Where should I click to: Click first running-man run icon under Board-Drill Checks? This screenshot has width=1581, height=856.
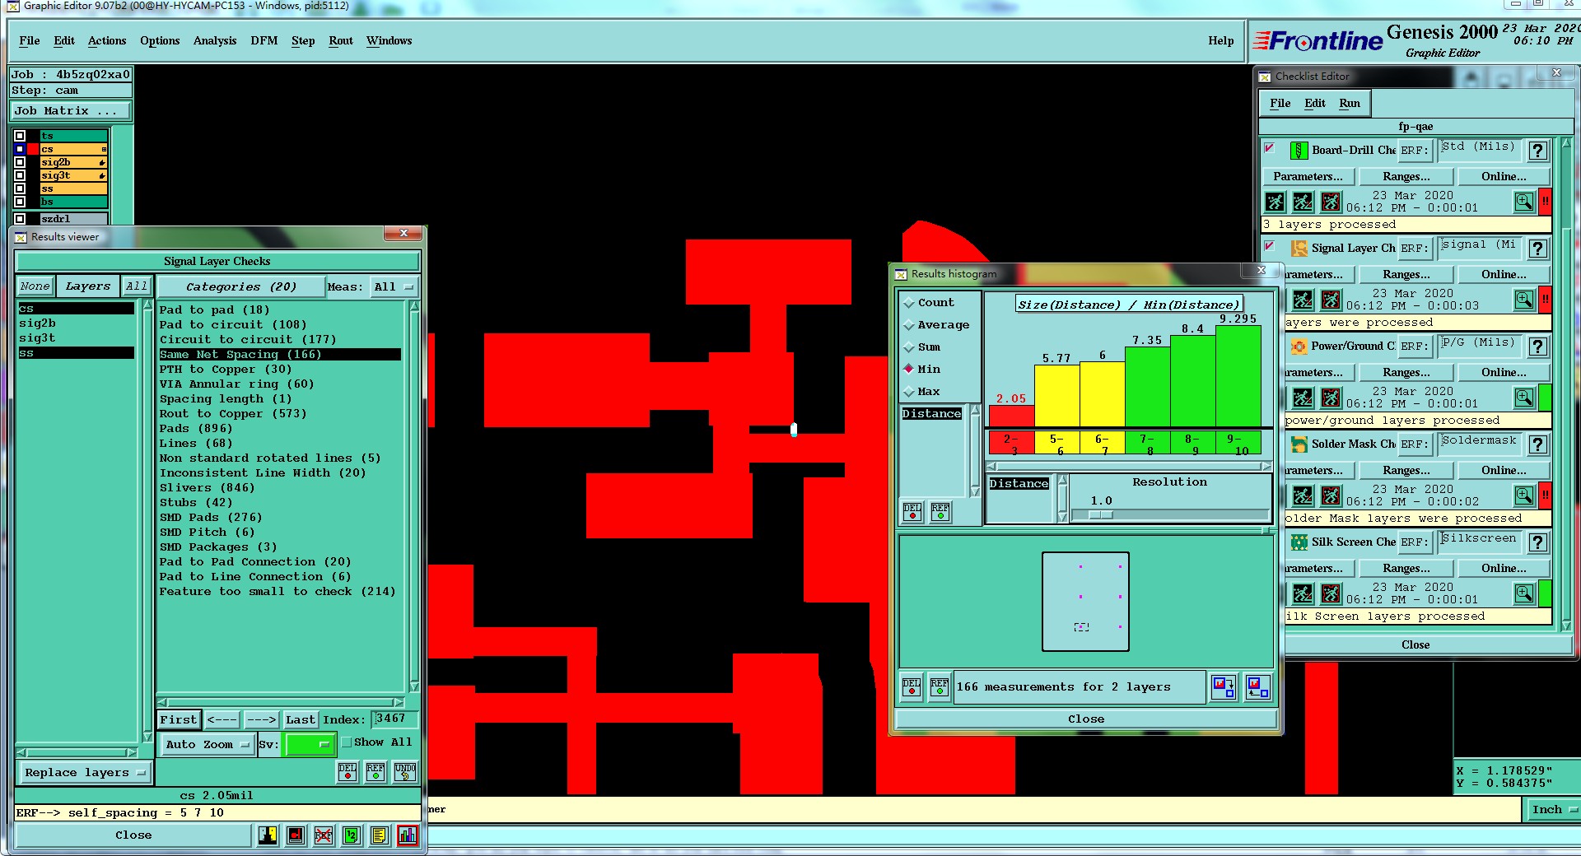[x=1275, y=202]
